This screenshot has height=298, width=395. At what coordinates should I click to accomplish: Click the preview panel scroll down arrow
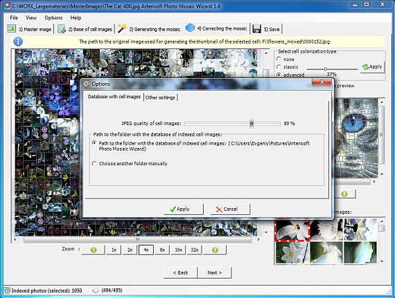click(382, 174)
